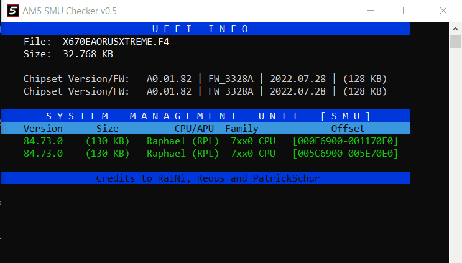The width and height of the screenshot is (462, 263).
Task: Click offset [005C6900-005E70E0]
Action: pos(345,154)
